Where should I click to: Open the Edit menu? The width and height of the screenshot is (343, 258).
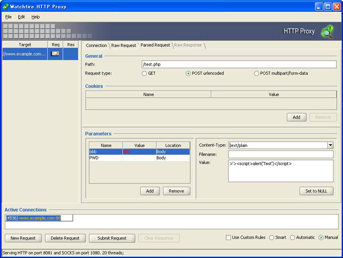click(21, 17)
